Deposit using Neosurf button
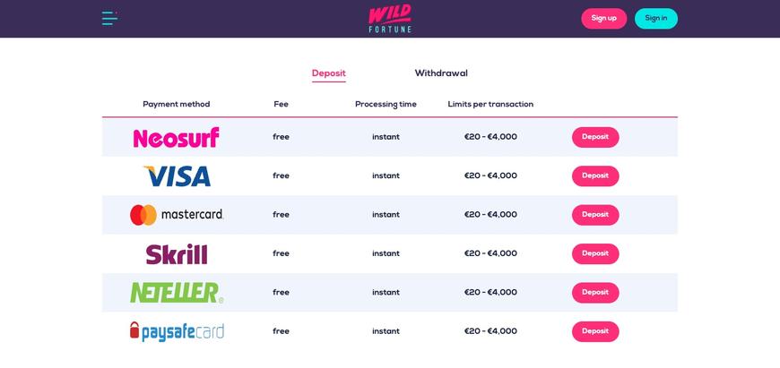Viewport: 780px width, 368px height. point(595,137)
